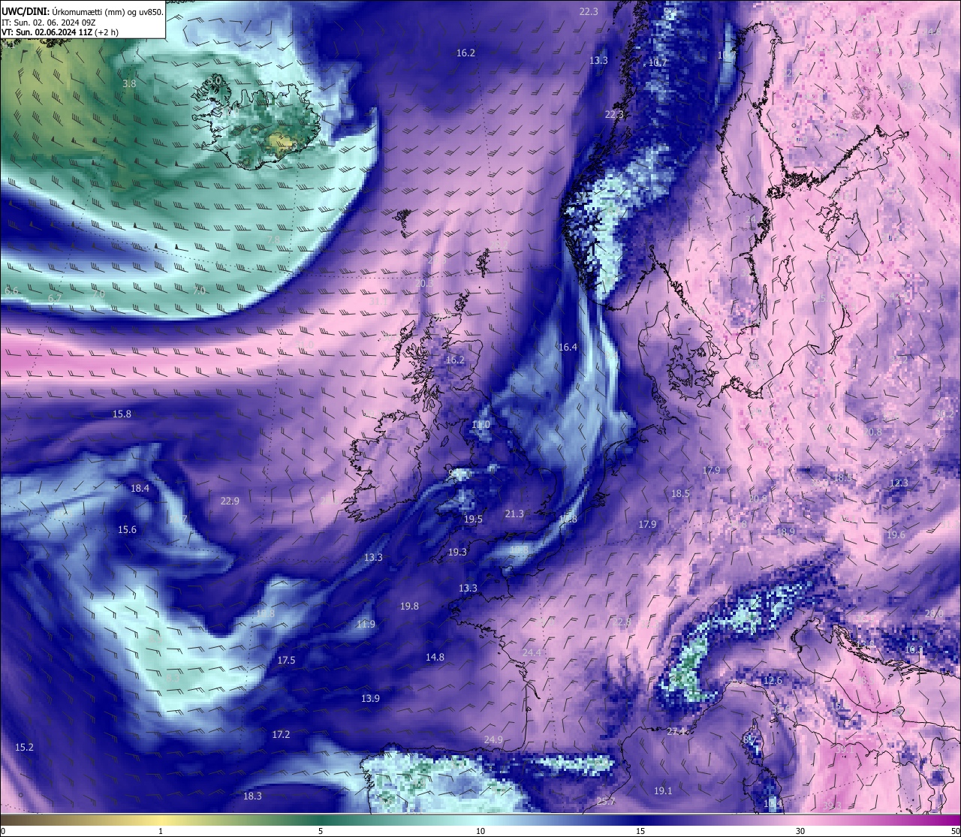Click the map value 12.6
961x837 pixels.
click(773, 680)
